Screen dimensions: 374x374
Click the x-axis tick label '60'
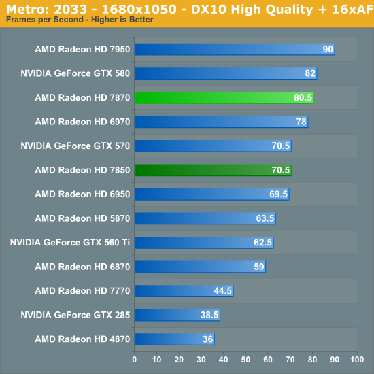tap(268, 360)
